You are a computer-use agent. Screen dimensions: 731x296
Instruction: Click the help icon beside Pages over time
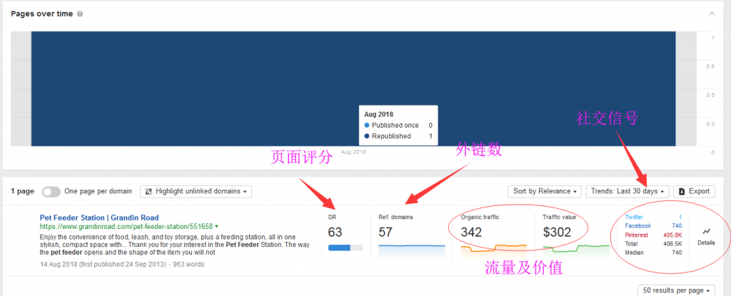click(x=80, y=14)
